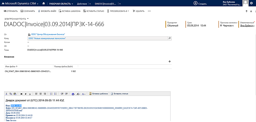The width and height of the screenshot is (256, 122).
Task: Expand the chevron after the DIADOC breadcrumb
Action: (x=120, y=4)
